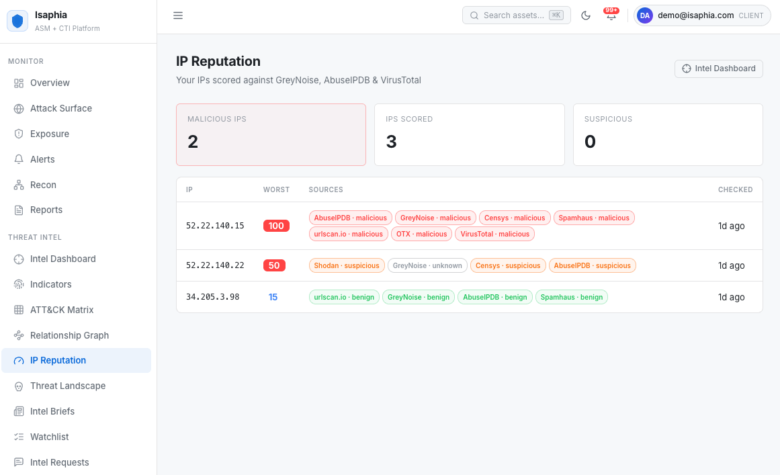Click the VirusTotal · malicious tag

coord(495,234)
